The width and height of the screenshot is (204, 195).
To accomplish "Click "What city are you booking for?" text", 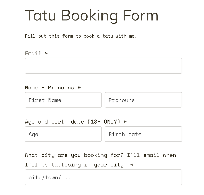I will (x=75, y=155).
